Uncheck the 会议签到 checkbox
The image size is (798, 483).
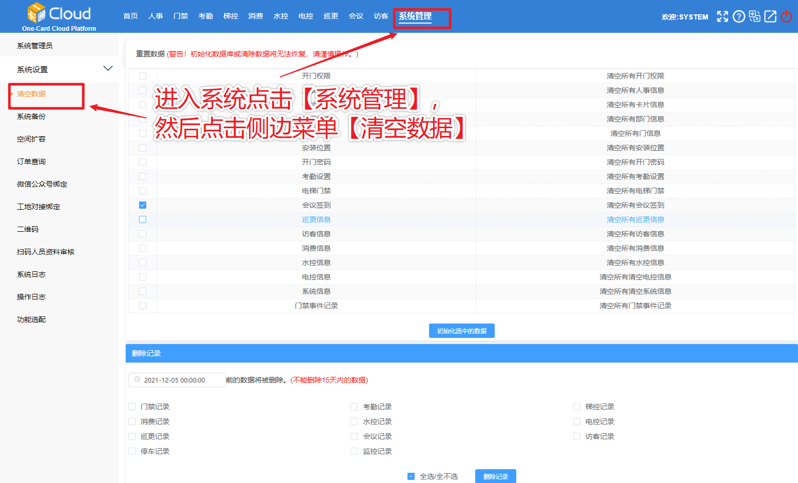143,205
